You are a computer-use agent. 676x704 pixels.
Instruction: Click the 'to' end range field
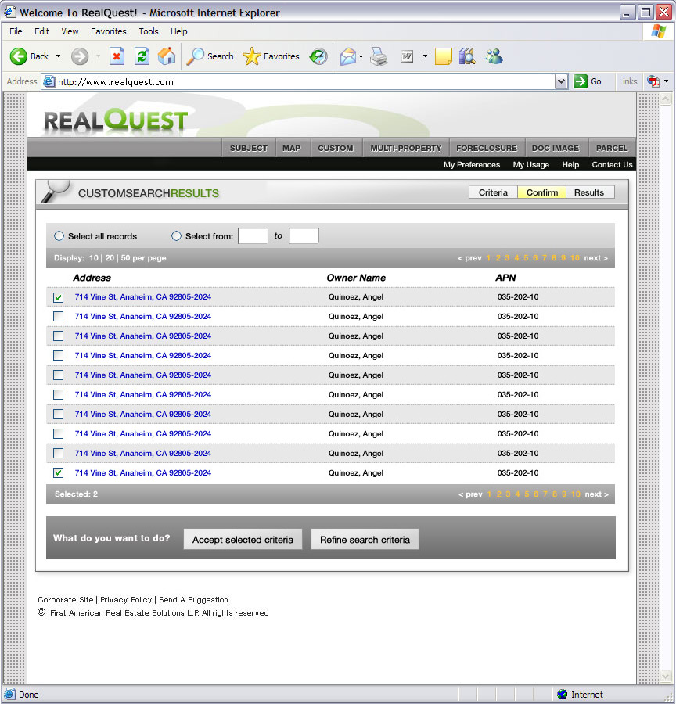[x=304, y=235]
